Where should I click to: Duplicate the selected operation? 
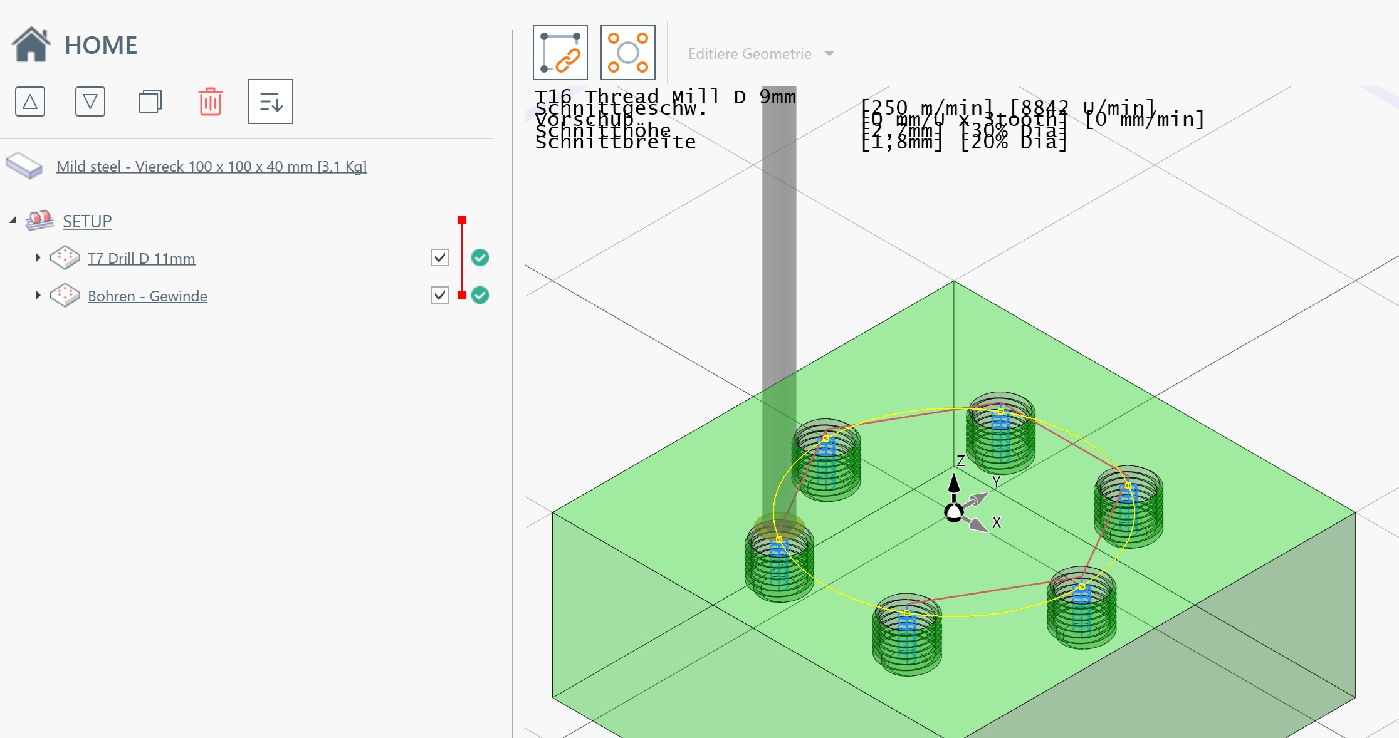150,101
